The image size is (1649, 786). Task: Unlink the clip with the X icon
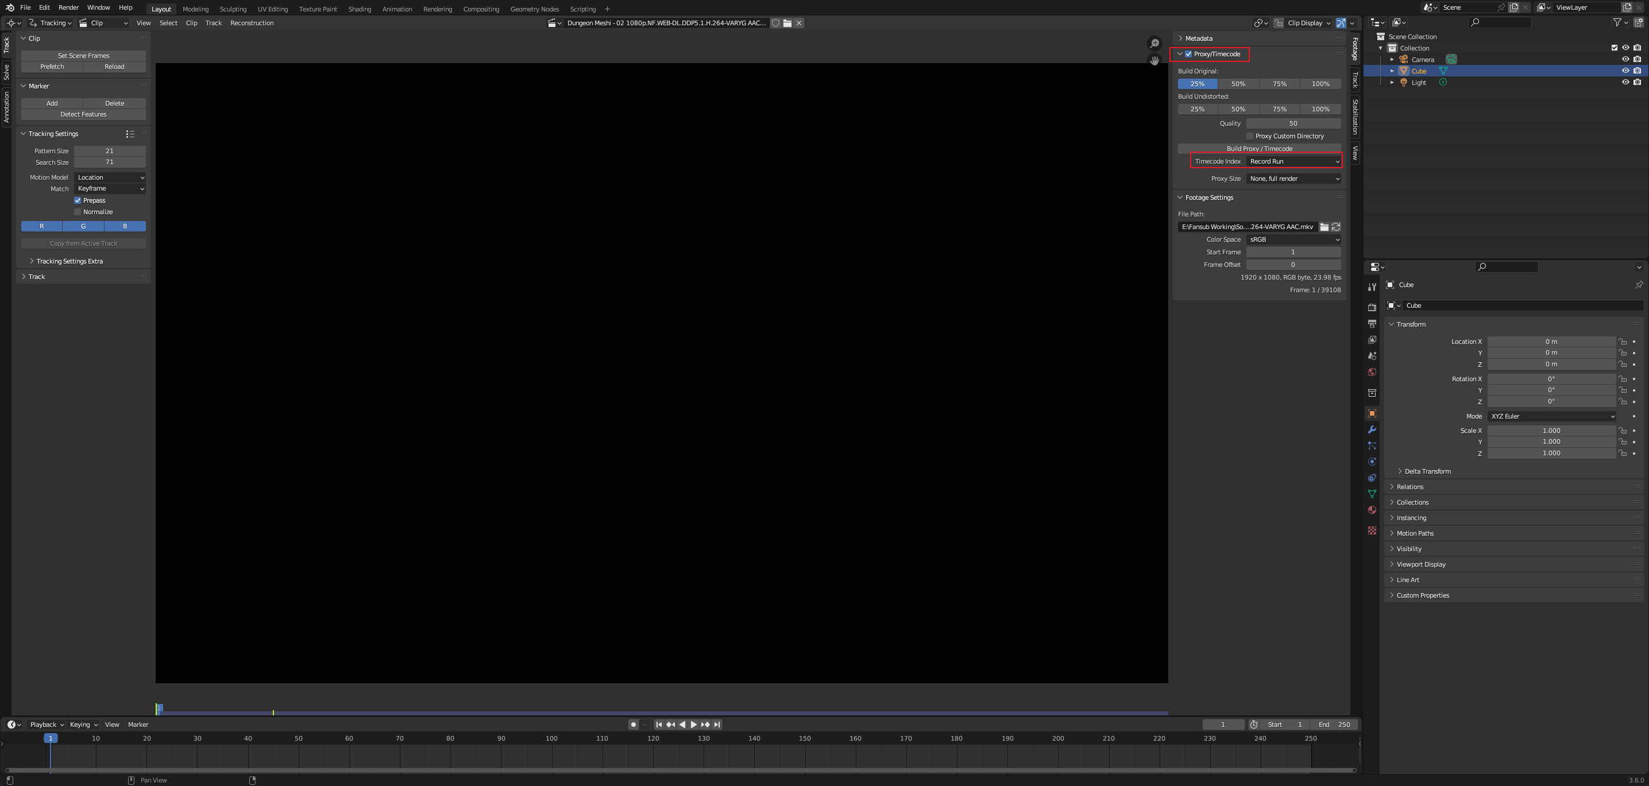pyautogui.click(x=799, y=23)
